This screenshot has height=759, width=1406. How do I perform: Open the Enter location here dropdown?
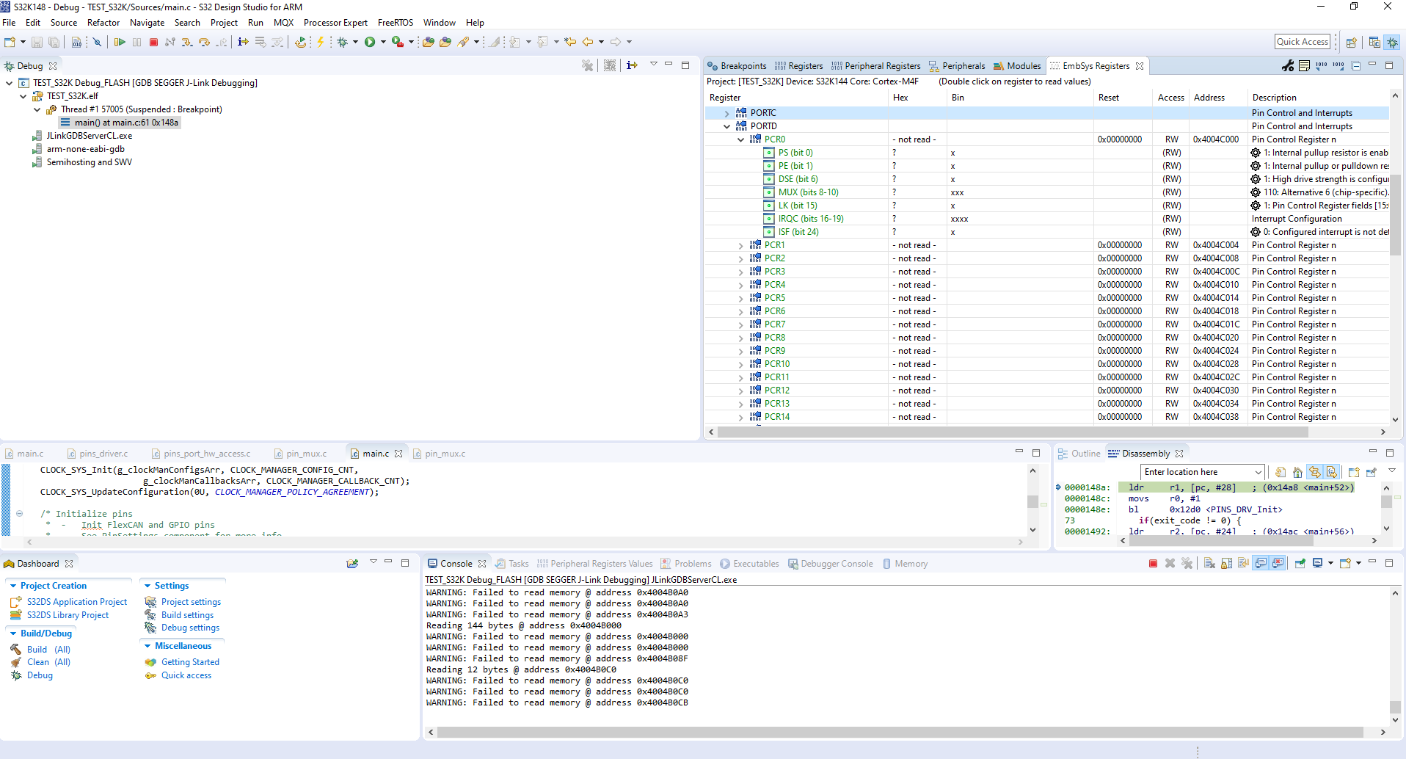[1258, 472]
